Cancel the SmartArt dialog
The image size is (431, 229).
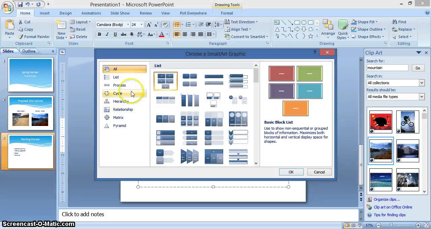(319, 172)
